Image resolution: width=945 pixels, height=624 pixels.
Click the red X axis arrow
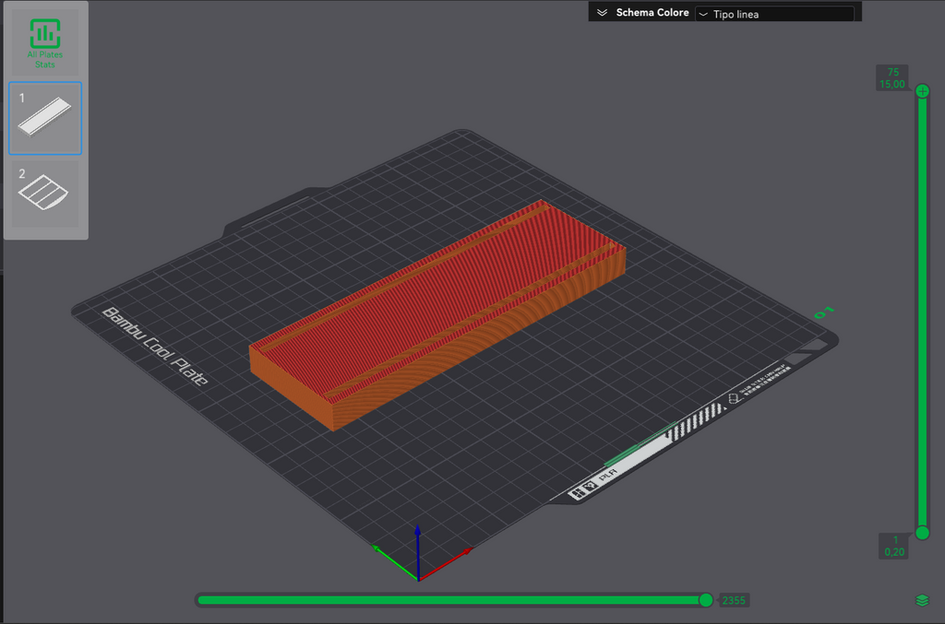(x=446, y=564)
